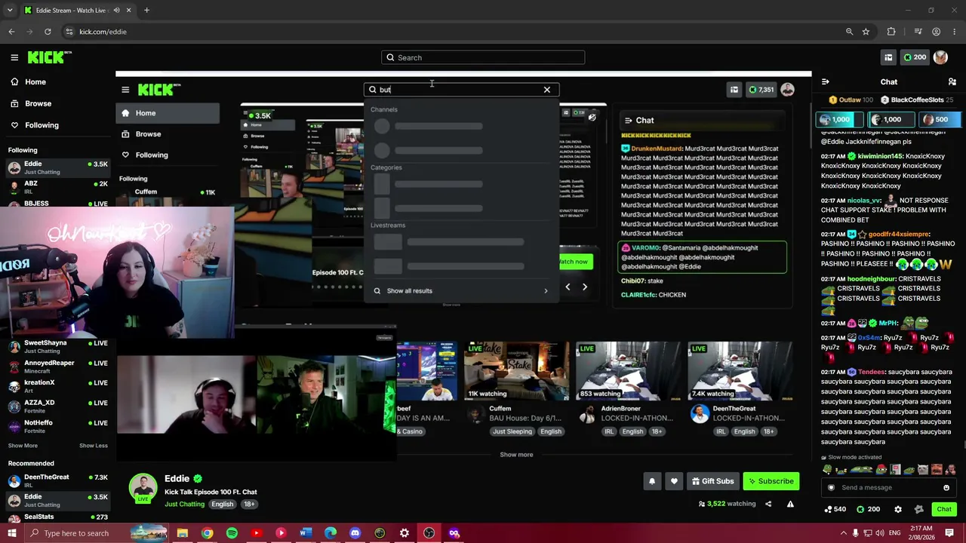Viewport: 966px width, 543px height.
Task: Open the profile avatar menu at top right
Action: [x=940, y=57]
